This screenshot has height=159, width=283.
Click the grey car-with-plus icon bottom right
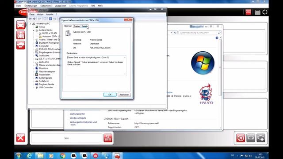tap(261, 138)
